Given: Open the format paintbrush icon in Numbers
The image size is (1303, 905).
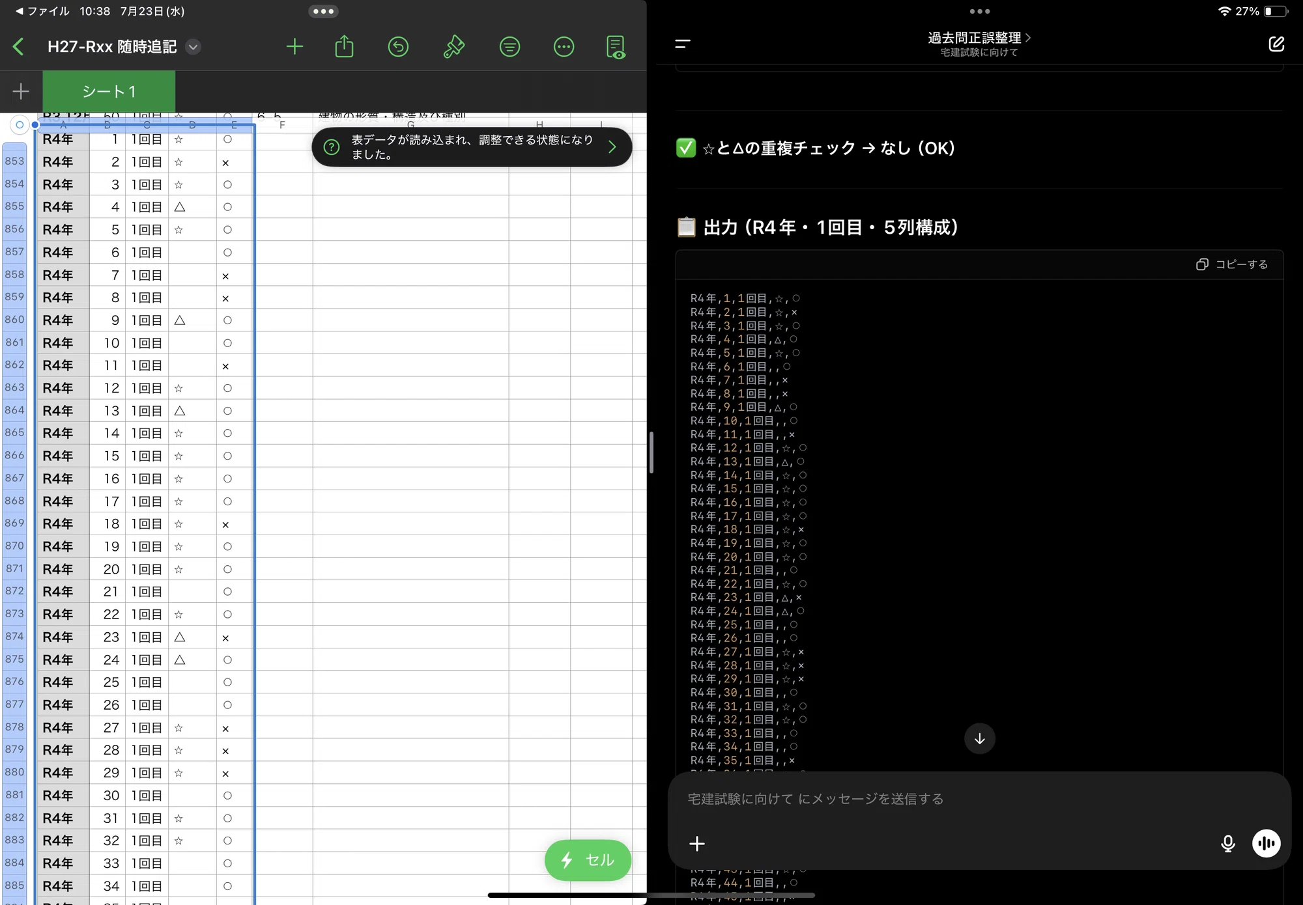Looking at the screenshot, I should pos(453,47).
